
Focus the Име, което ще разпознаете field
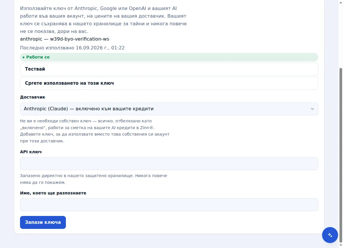[x=169, y=205]
